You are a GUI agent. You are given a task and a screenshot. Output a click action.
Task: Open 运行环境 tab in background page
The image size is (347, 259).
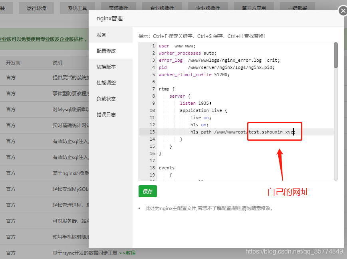pos(36,8)
